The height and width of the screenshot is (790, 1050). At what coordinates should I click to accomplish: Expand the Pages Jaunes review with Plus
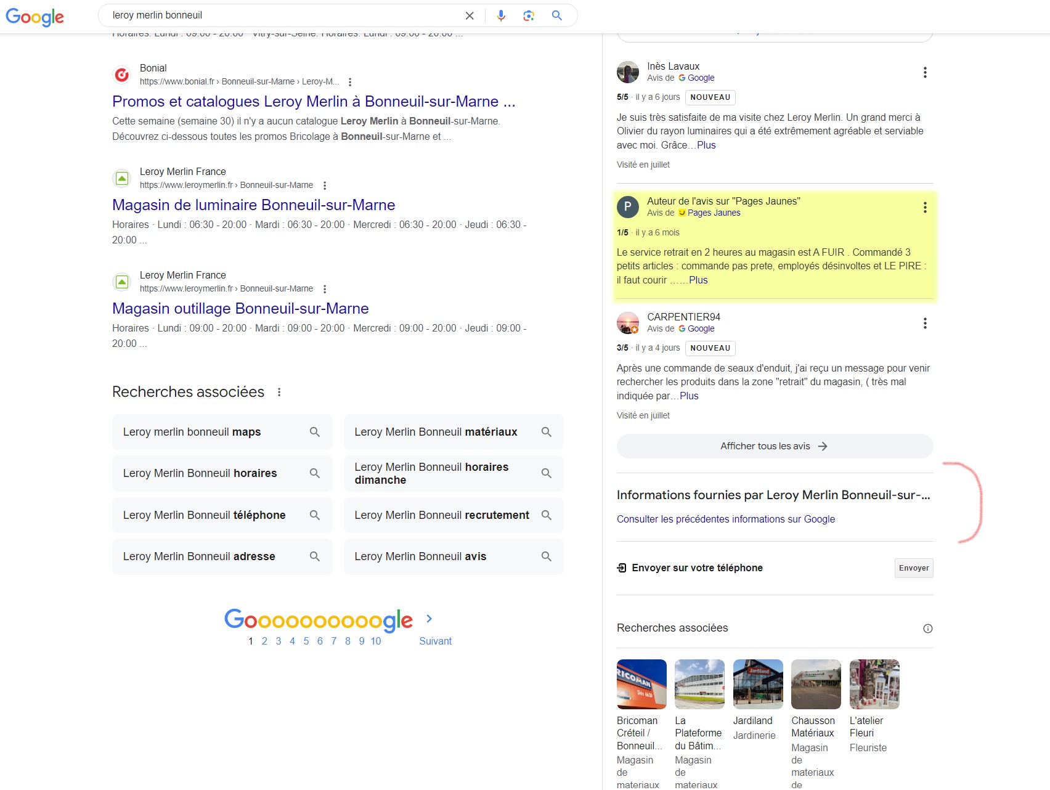(x=698, y=280)
